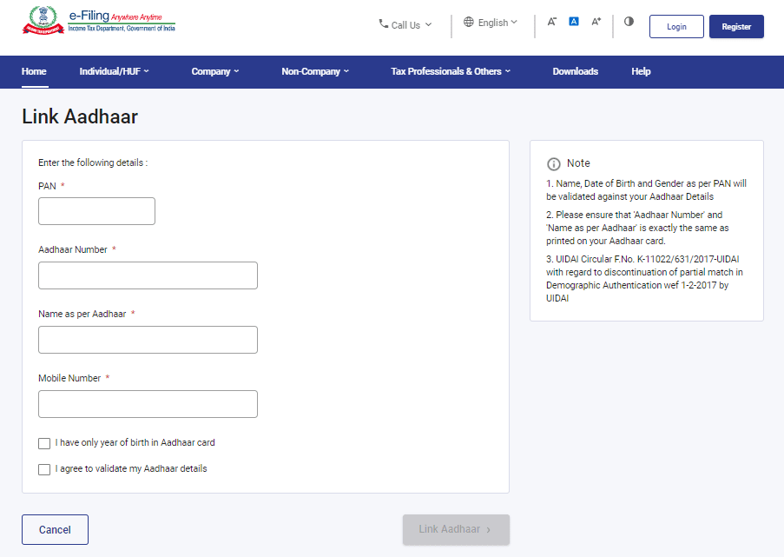Click the 'Link Aadhaar' page heading
Viewport: 784px width, 557px height.
[80, 116]
